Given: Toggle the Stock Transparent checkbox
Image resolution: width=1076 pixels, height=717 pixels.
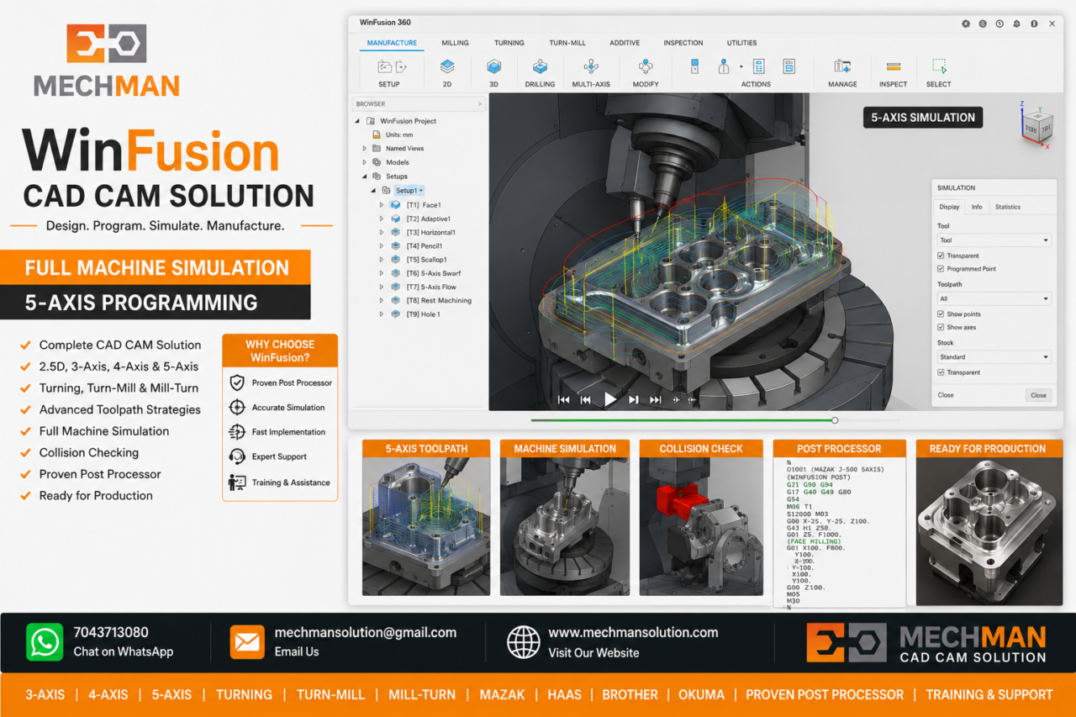Looking at the screenshot, I should [941, 372].
